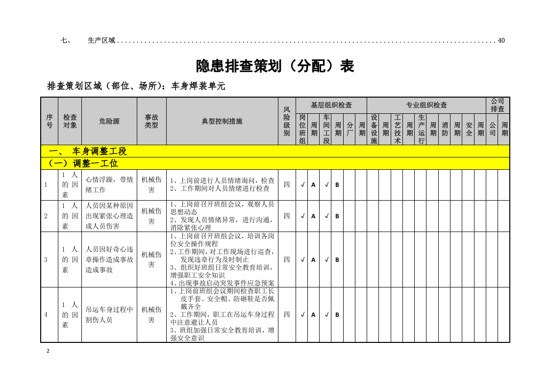Select the 生产运行 sub-header

click(x=421, y=129)
